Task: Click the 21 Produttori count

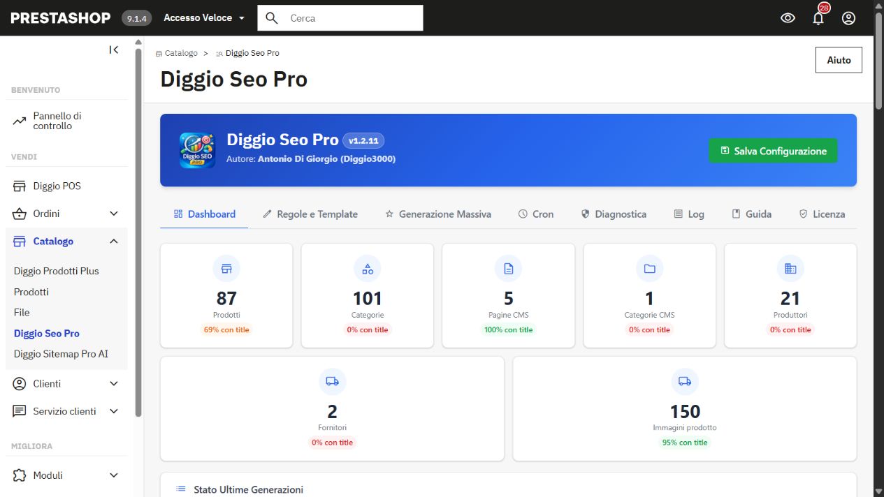Action: click(790, 299)
